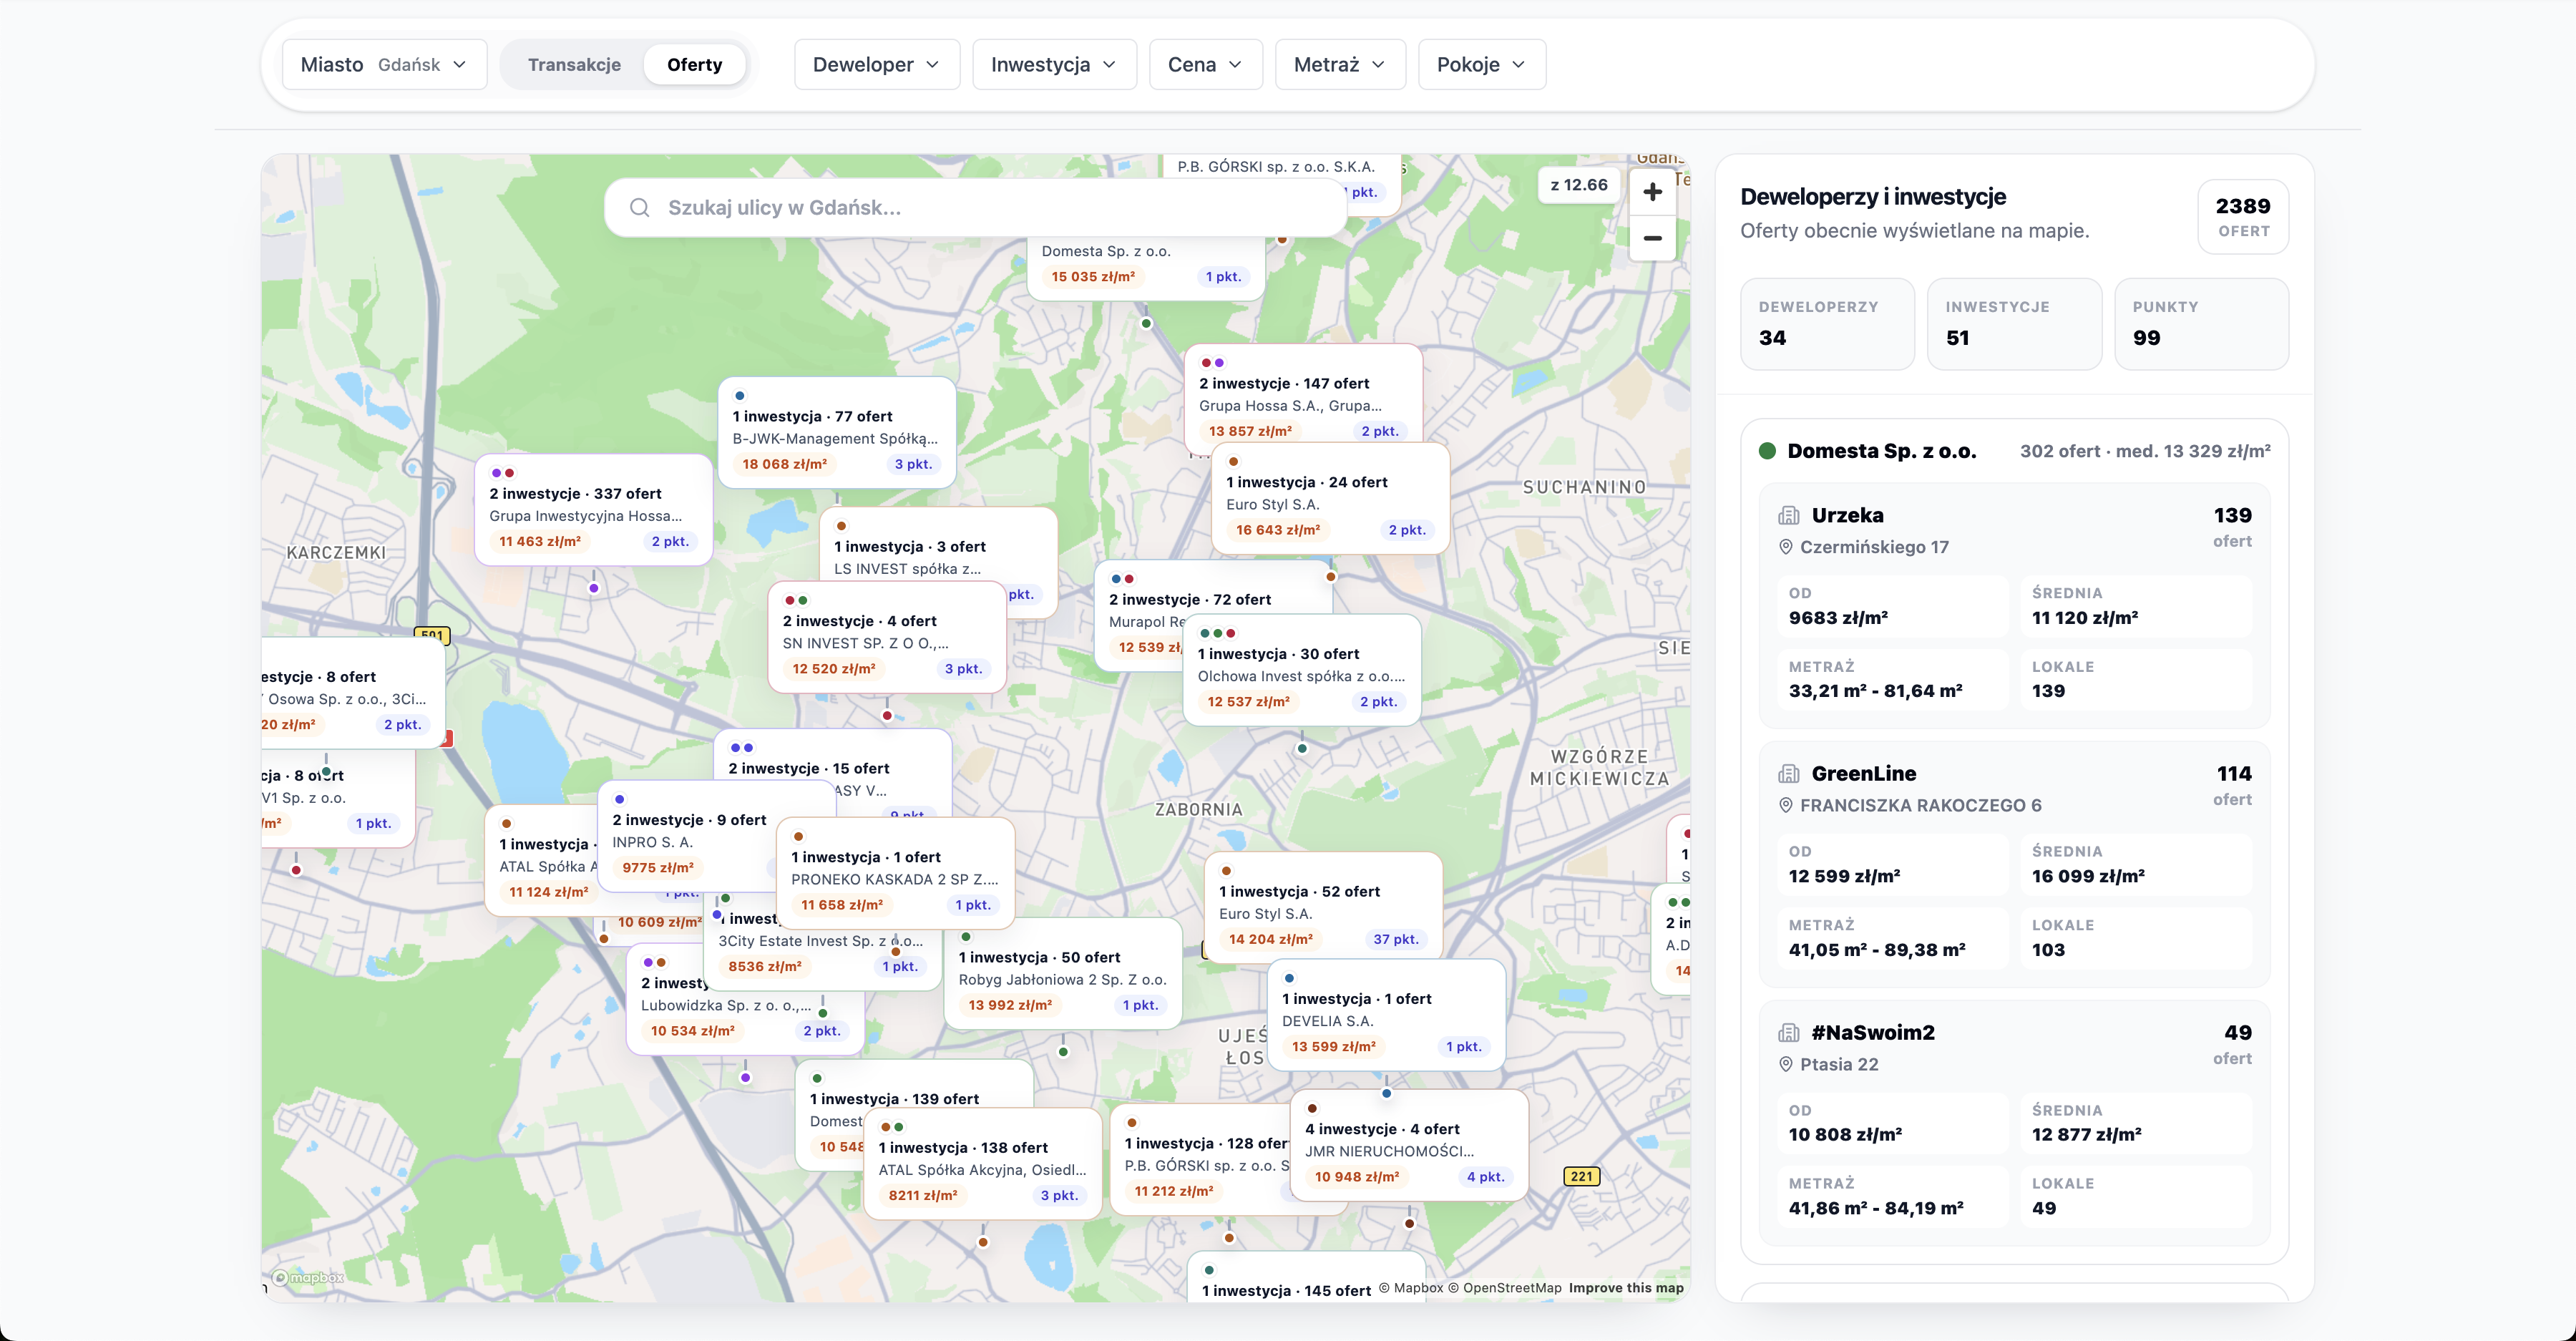Click the road 221 shield marker
Screen dimensions: 2576x1341
(x=1581, y=1176)
